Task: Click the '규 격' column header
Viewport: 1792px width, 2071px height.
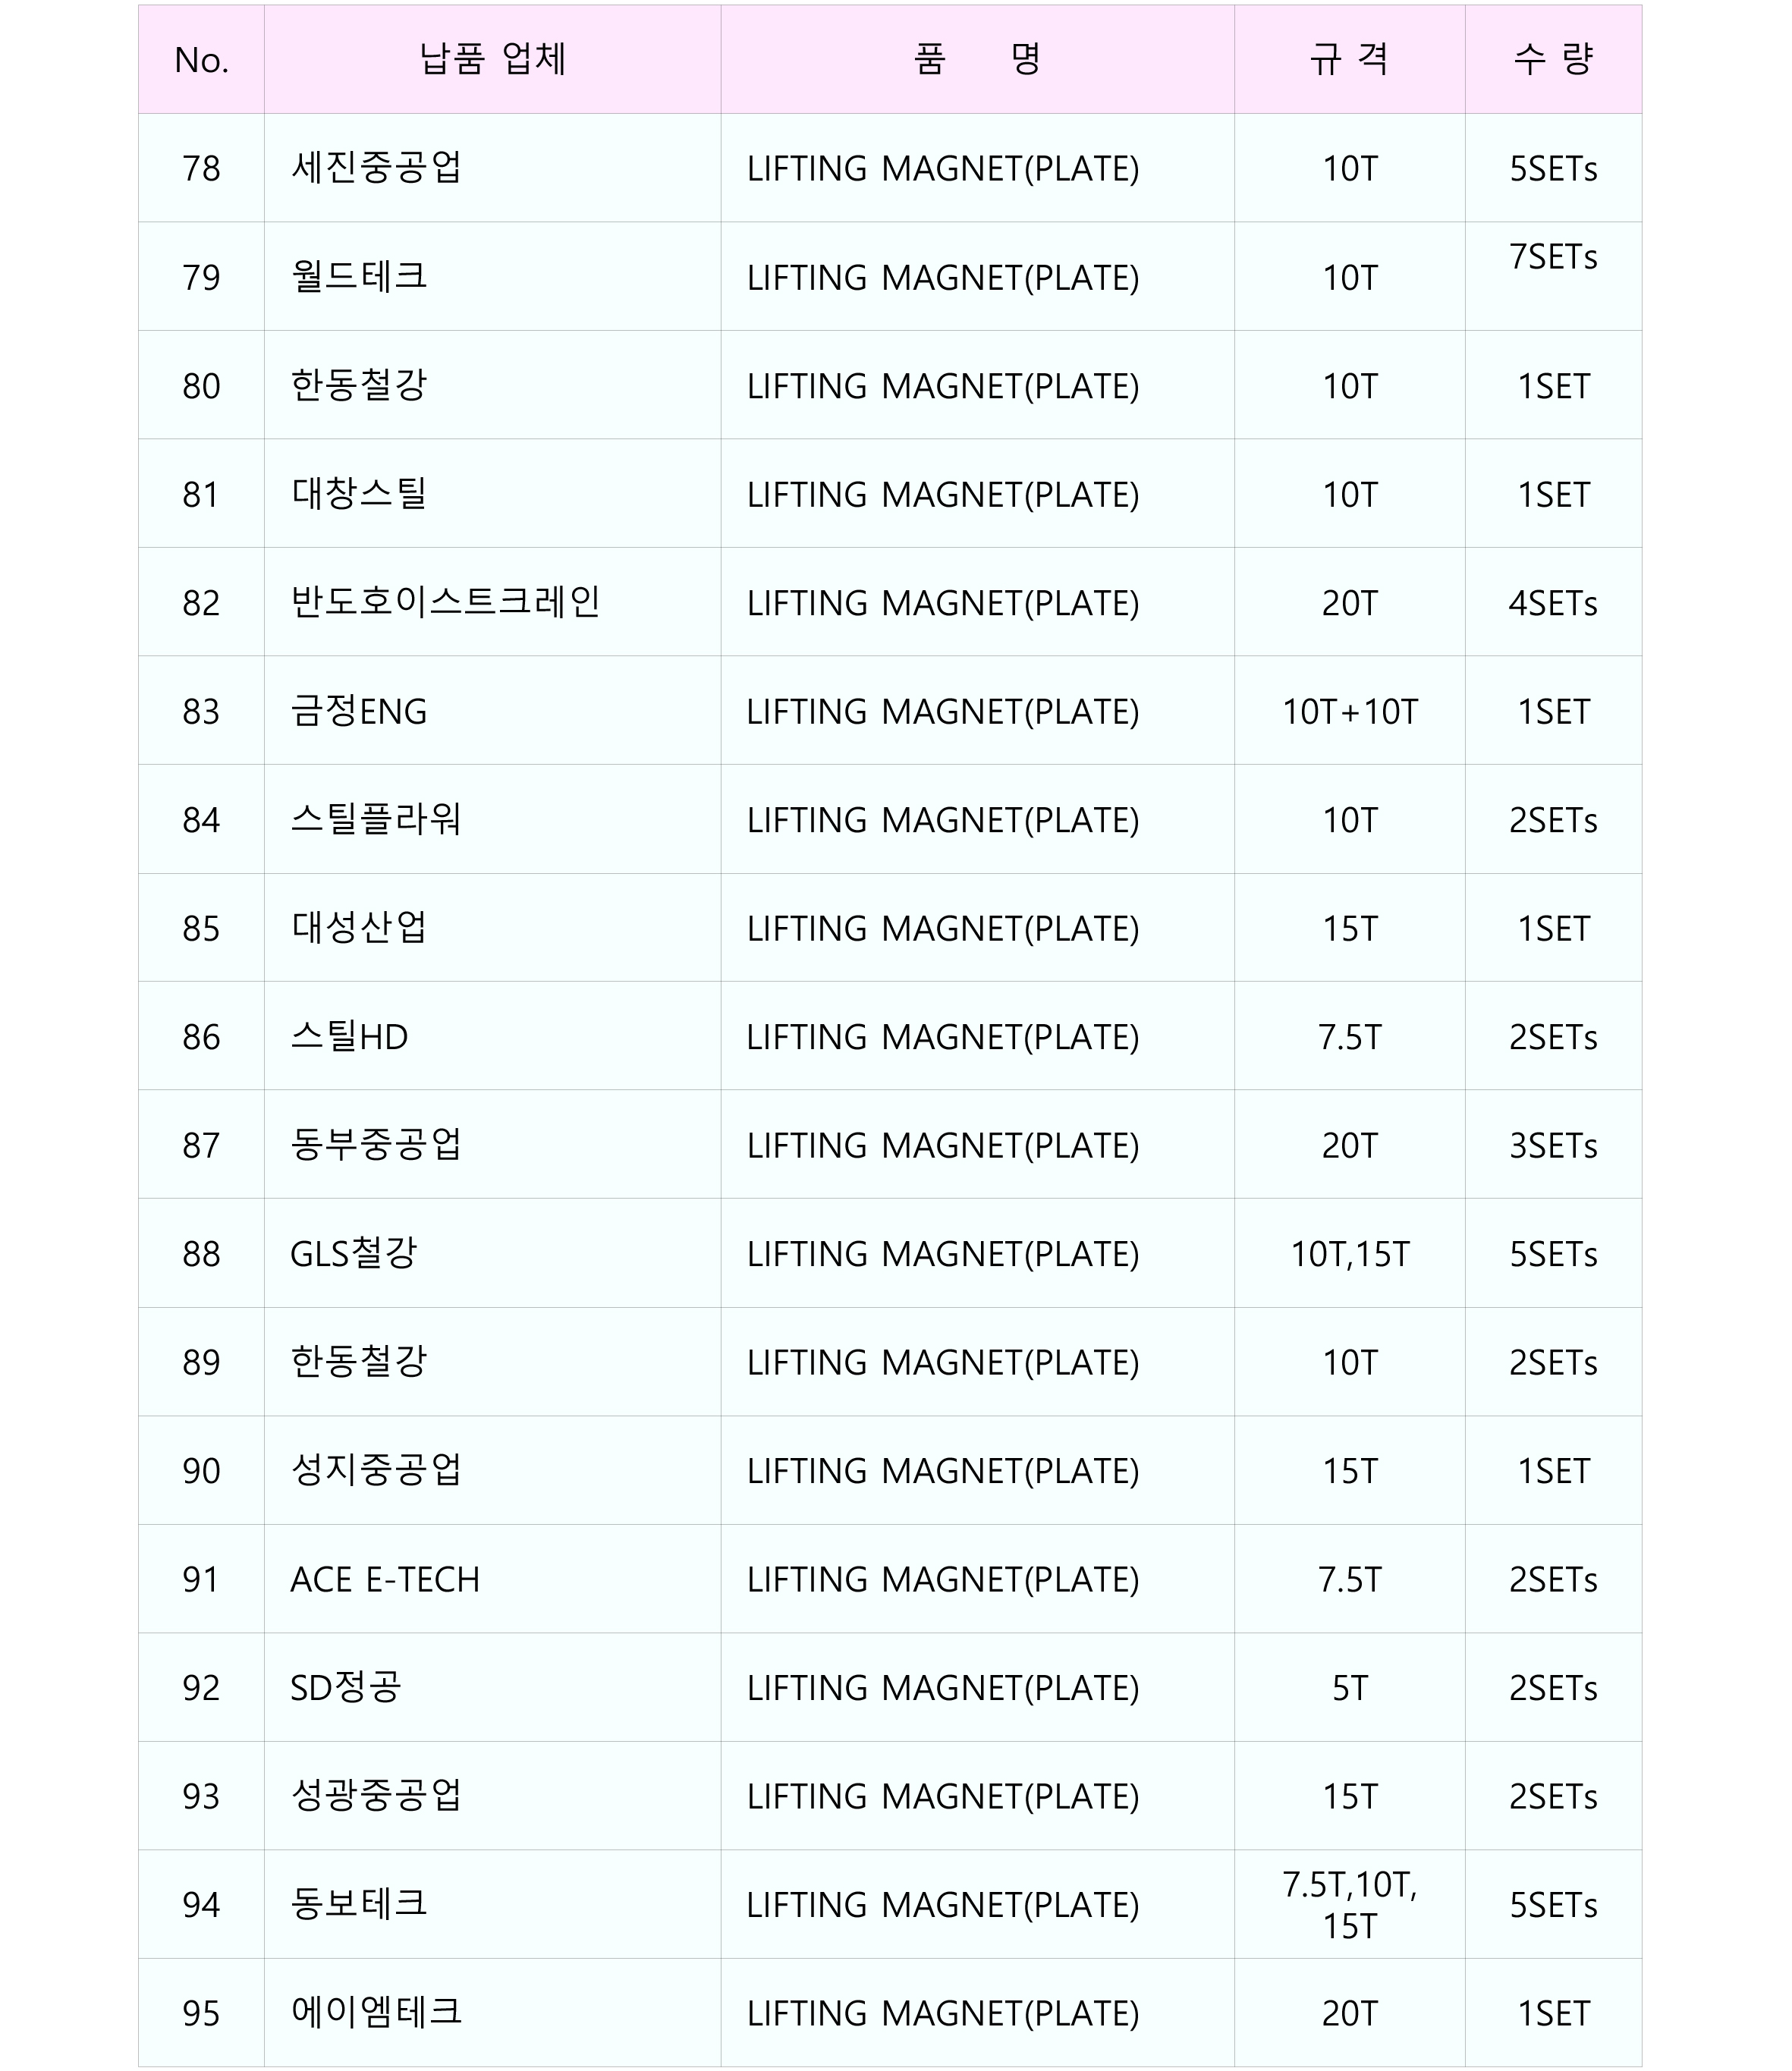Action: click(x=1349, y=60)
